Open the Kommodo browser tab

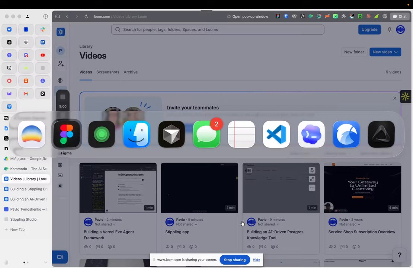[26, 169]
